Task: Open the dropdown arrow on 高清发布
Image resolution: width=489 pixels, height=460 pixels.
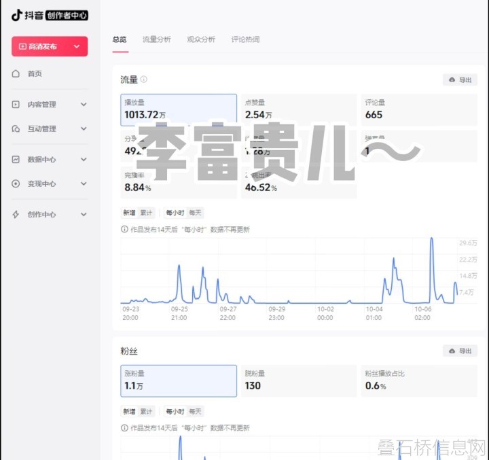Action: (76, 46)
